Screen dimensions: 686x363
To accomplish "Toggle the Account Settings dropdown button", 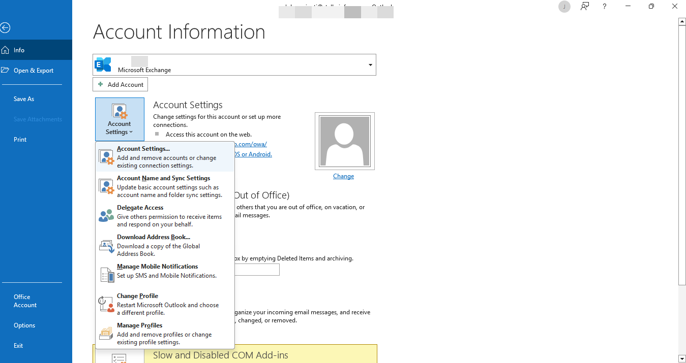I will 120,119.
